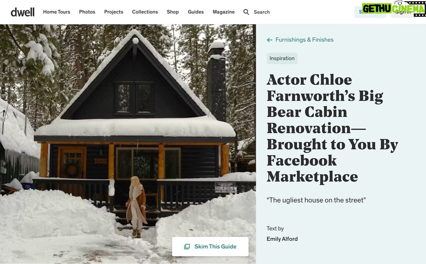Click the Inspiration category tag
Image resolution: width=426 pixels, height=264 pixels.
pyautogui.click(x=282, y=58)
